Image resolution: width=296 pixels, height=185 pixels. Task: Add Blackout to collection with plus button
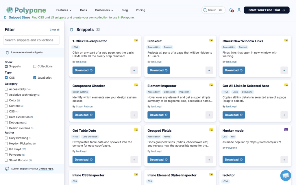tap(209, 70)
